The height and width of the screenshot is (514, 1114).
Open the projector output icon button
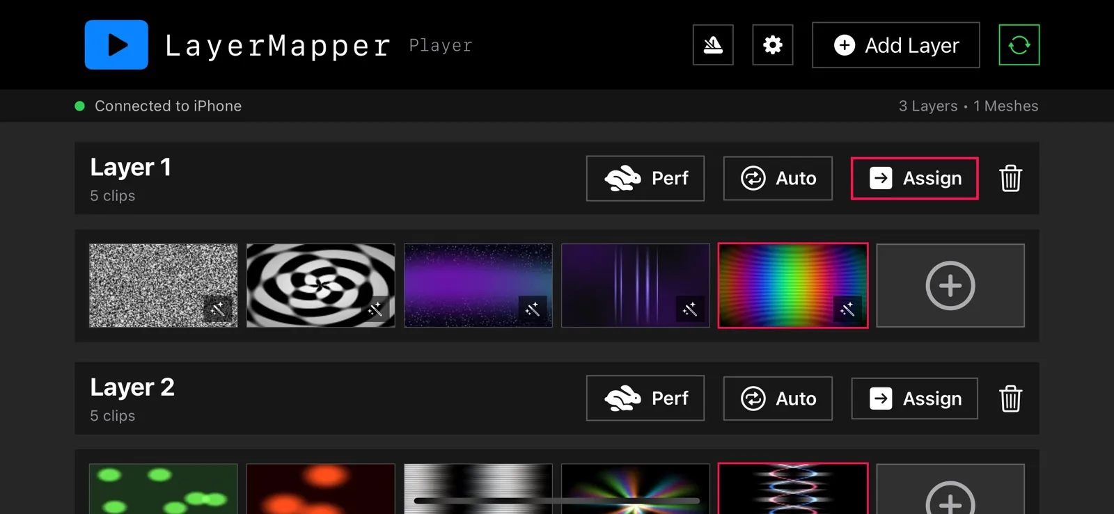[713, 45]
